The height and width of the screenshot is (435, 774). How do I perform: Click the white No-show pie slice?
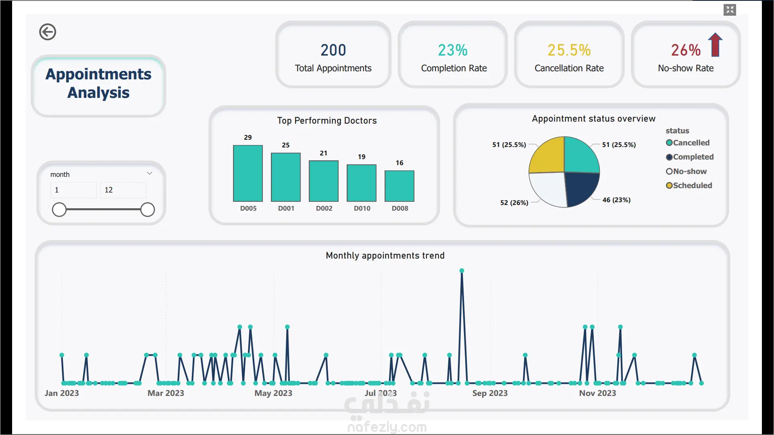click(549, 188)
